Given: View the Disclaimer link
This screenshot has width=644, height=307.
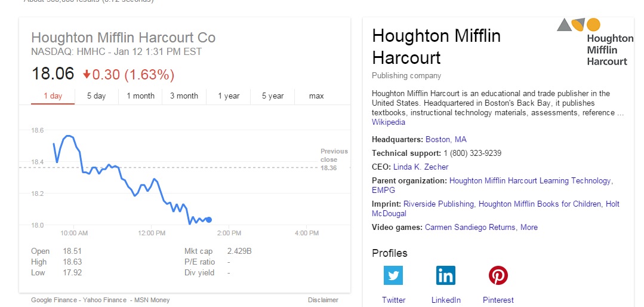Looking at the screenshot, I should point(323,300).
